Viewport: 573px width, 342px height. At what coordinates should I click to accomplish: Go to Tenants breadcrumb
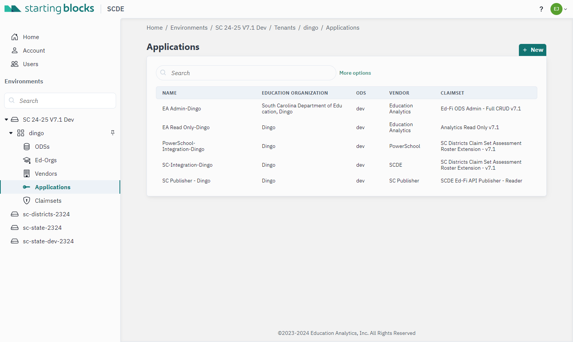pyautogui.click(x=285, y=28)
